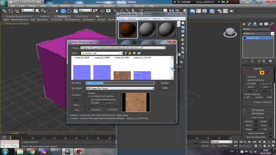
Task: Click the Unlink Selection tool
Action: 10,11
